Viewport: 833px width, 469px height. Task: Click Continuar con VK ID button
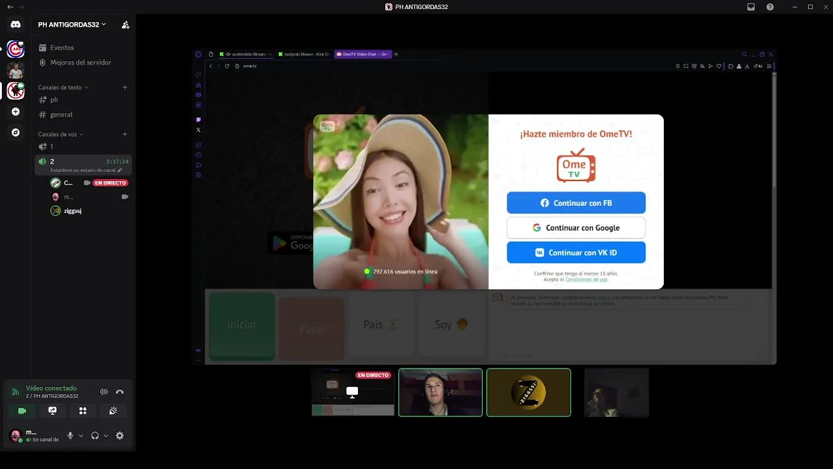pyautogui.click(x=576, y=252)
